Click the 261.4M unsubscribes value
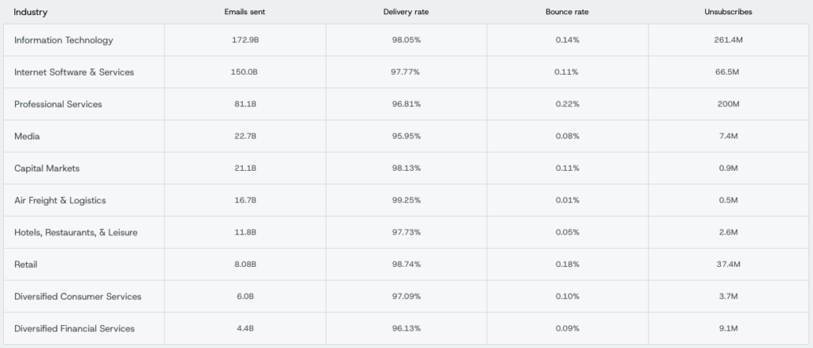Screen dimensions: 813x348 pos(727,41)
